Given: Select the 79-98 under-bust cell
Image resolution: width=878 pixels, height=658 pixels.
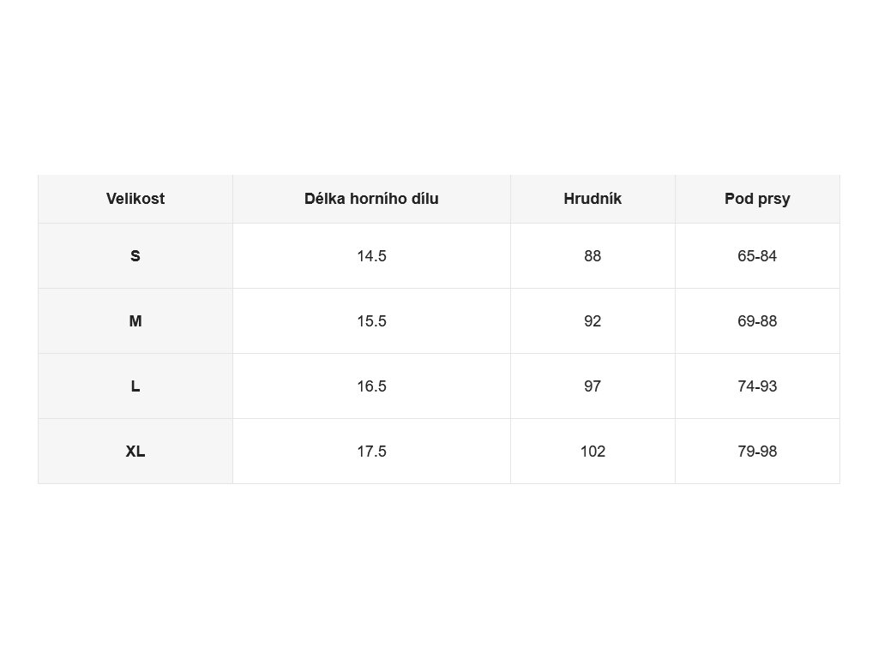Looking at the screenshot, I should (757, 452).
